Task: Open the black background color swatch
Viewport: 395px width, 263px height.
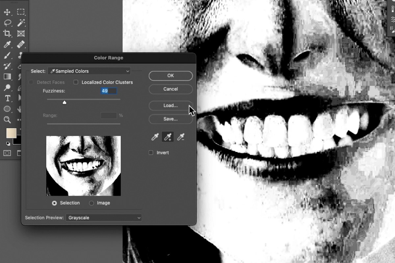Action: [x=17, y=141]
